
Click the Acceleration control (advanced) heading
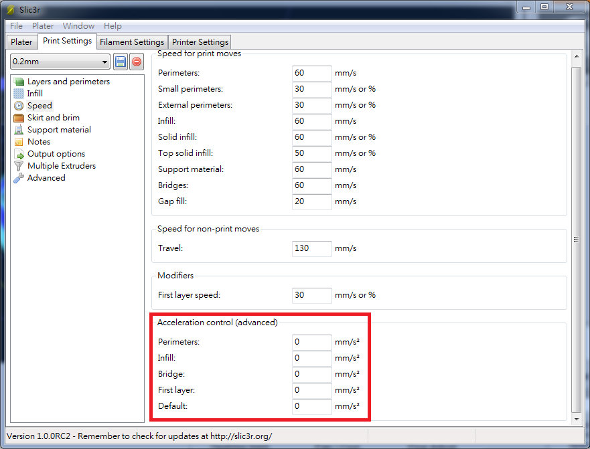[x=217, y=323]
